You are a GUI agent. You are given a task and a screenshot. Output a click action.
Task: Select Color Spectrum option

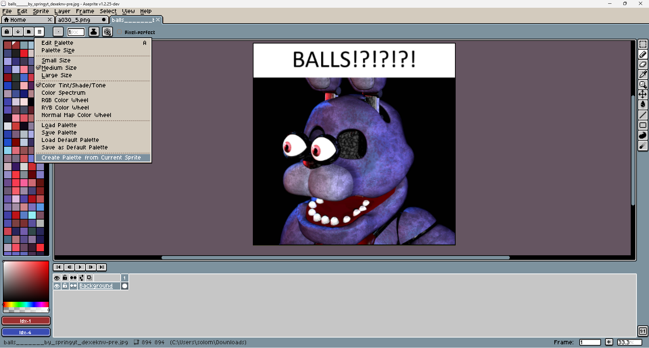(x=93, y=93)
